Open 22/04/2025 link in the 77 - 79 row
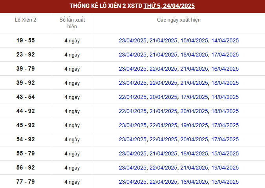Viewport: 265px width, 188px height. [x=163, y=182]
